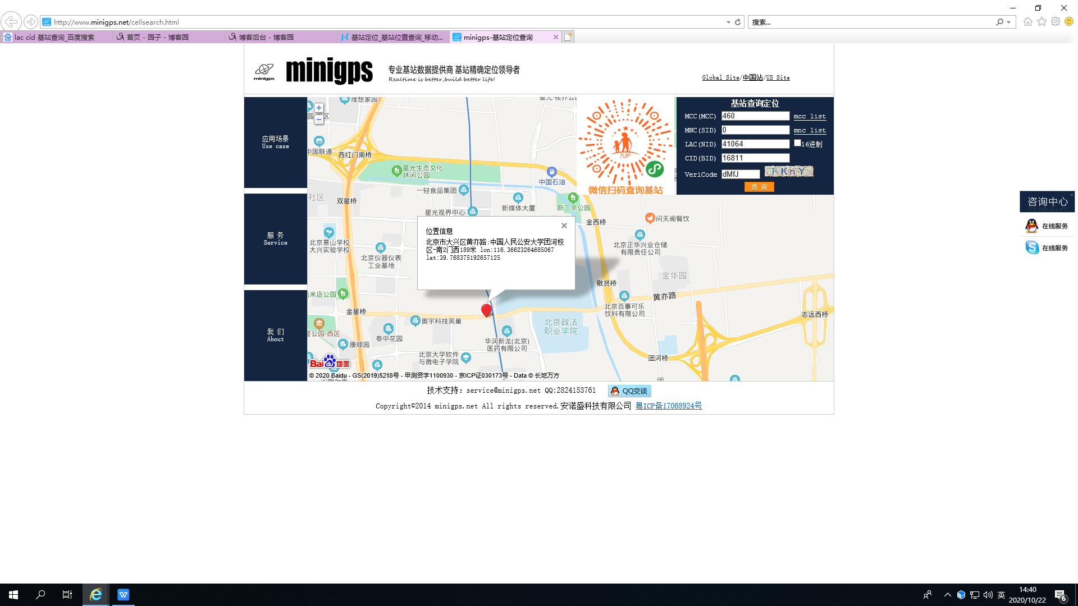Screen dimensions: 1078x606
Task: Click the red location marker on map
Action: pos(486,310)
